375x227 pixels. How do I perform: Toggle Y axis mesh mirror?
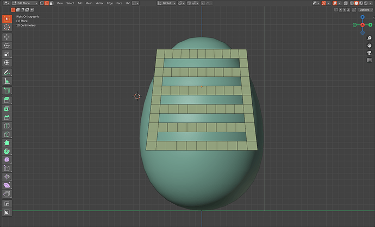[344, 10]
